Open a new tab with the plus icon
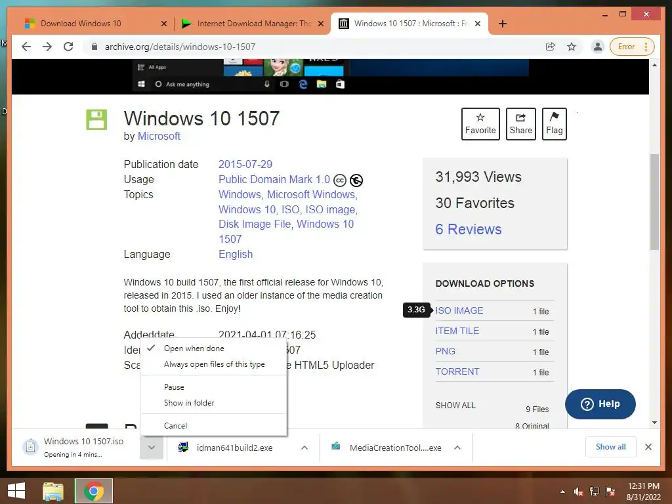Viewport: 672px width, 504px height. point(503,24)
